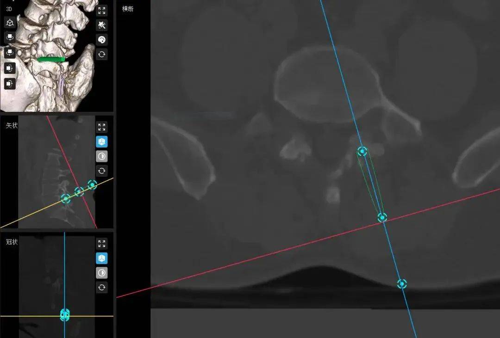
Task: Click the crosshair marker in coronal view
Action: 65,315
